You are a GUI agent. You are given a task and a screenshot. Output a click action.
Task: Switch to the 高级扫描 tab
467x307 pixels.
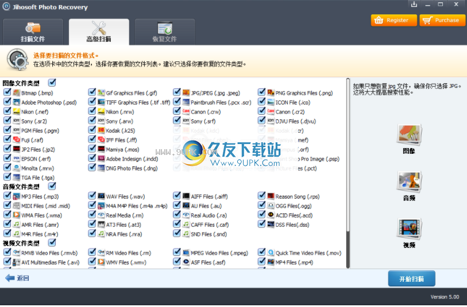(x=99, y=32)
